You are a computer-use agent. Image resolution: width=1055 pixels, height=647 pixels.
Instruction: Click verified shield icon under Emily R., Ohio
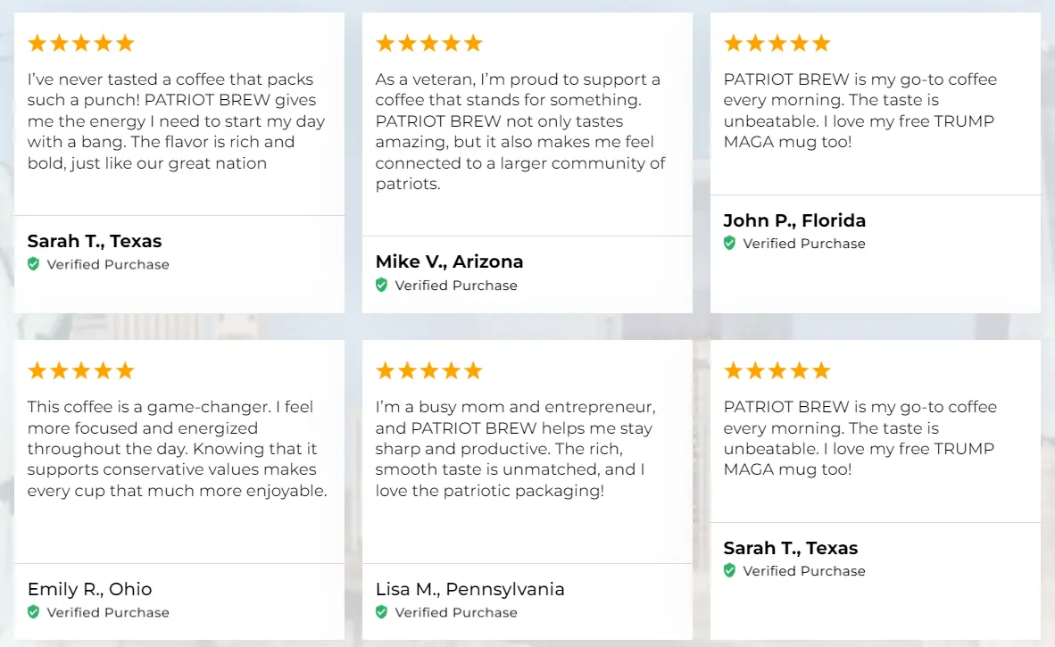click(x=33, y=612)
